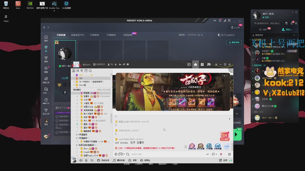305x171 pixels.
Task: Toggle the microphone in YY bottom bar
Action: coord(87,160)
